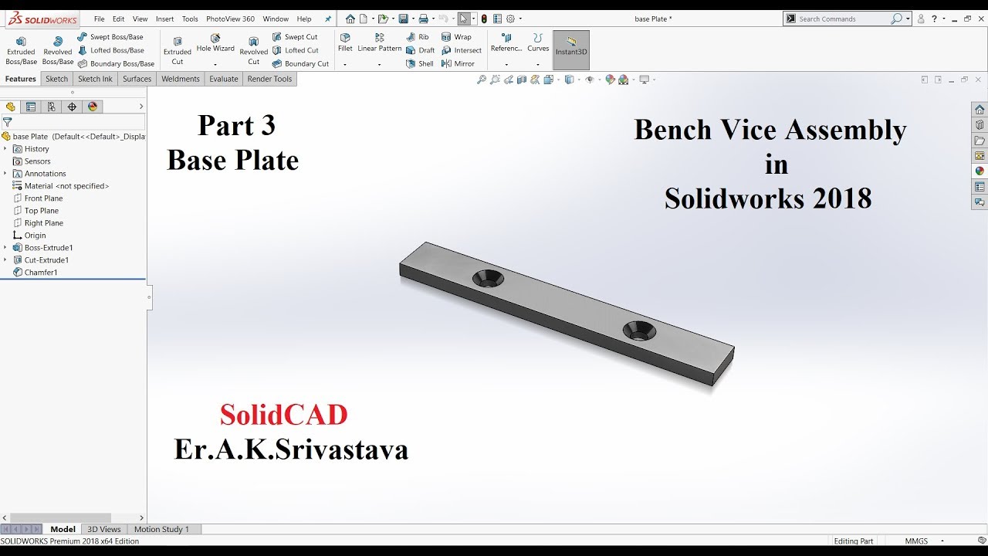Open the File menu
Viewport: 988px width, 556px height.
pos(99,19)
